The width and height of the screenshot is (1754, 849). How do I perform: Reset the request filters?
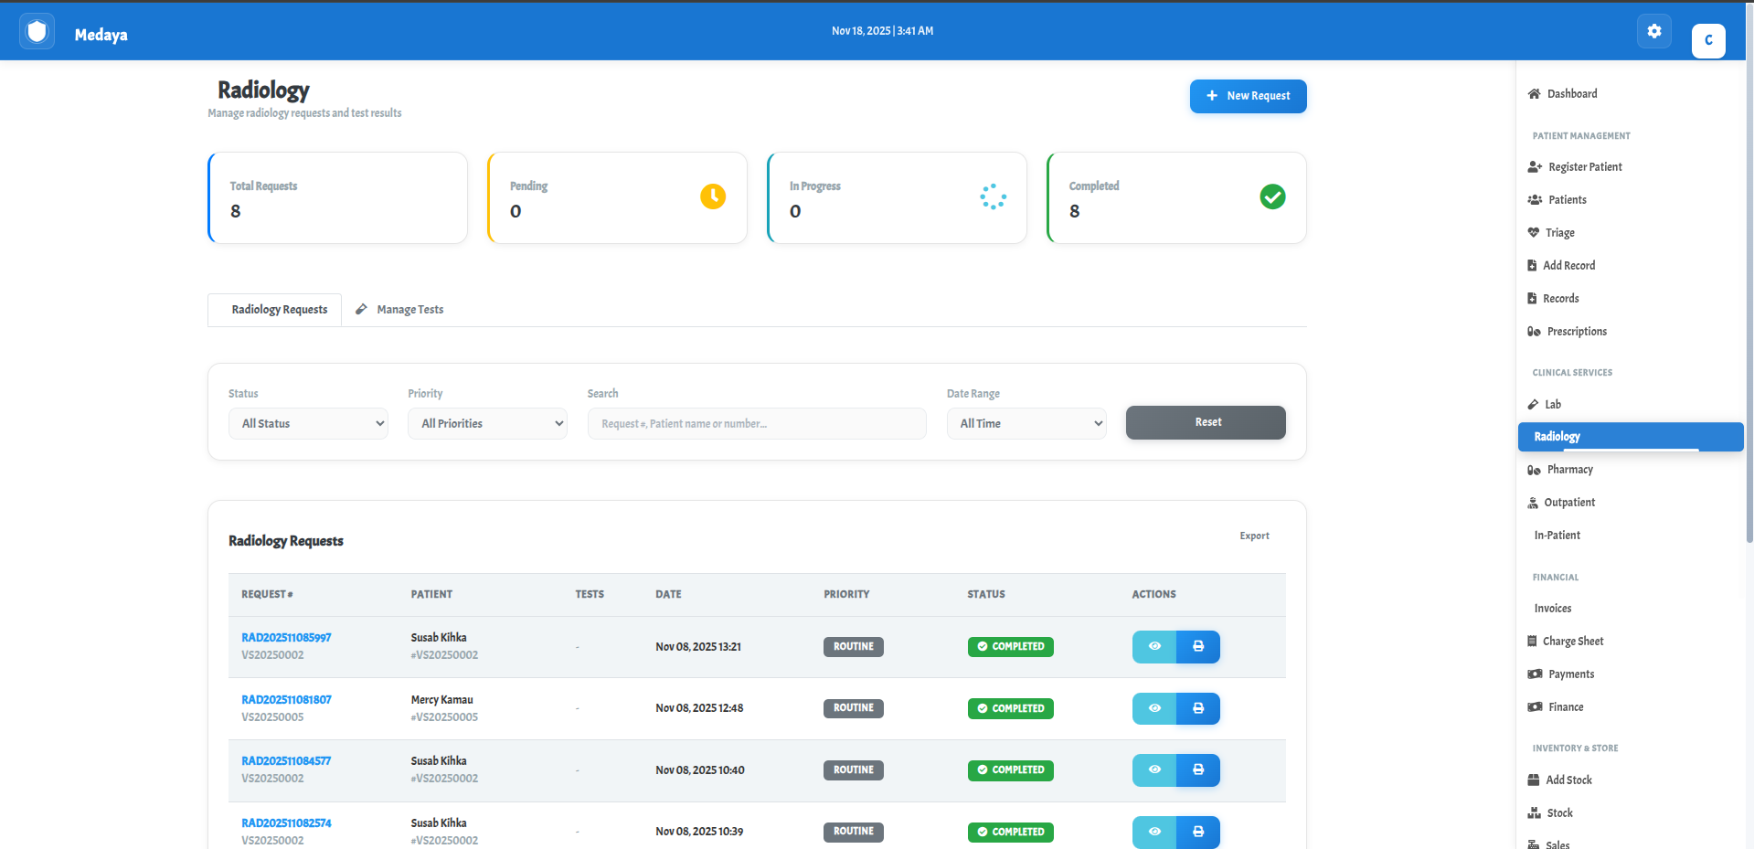click(x=1206, y=422)
